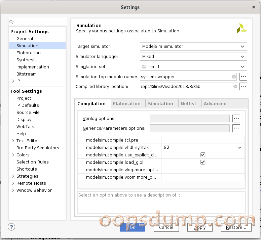Viewport: 261px width, 240px height.
Task: Expand the Window Behavior node
Action: pyautogui.click(x=13, y=190)
